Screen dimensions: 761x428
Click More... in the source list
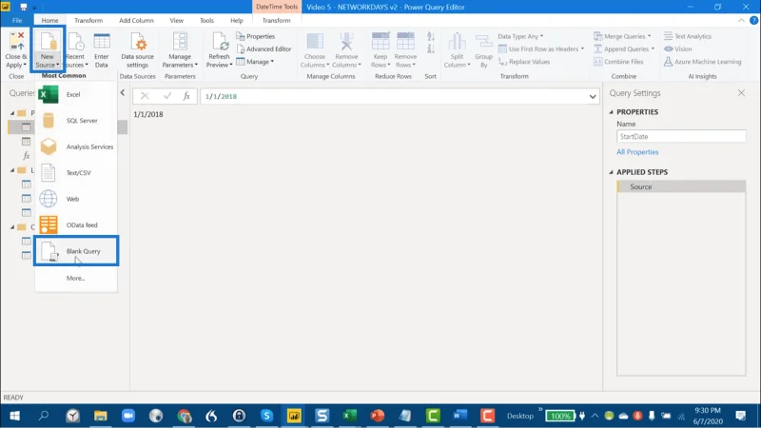pyautogui.click(x=76, y=279)
